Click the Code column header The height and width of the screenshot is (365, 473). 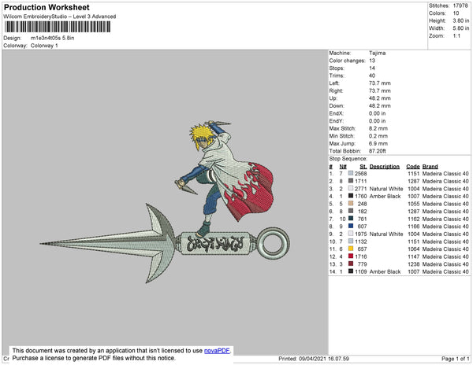413,167
